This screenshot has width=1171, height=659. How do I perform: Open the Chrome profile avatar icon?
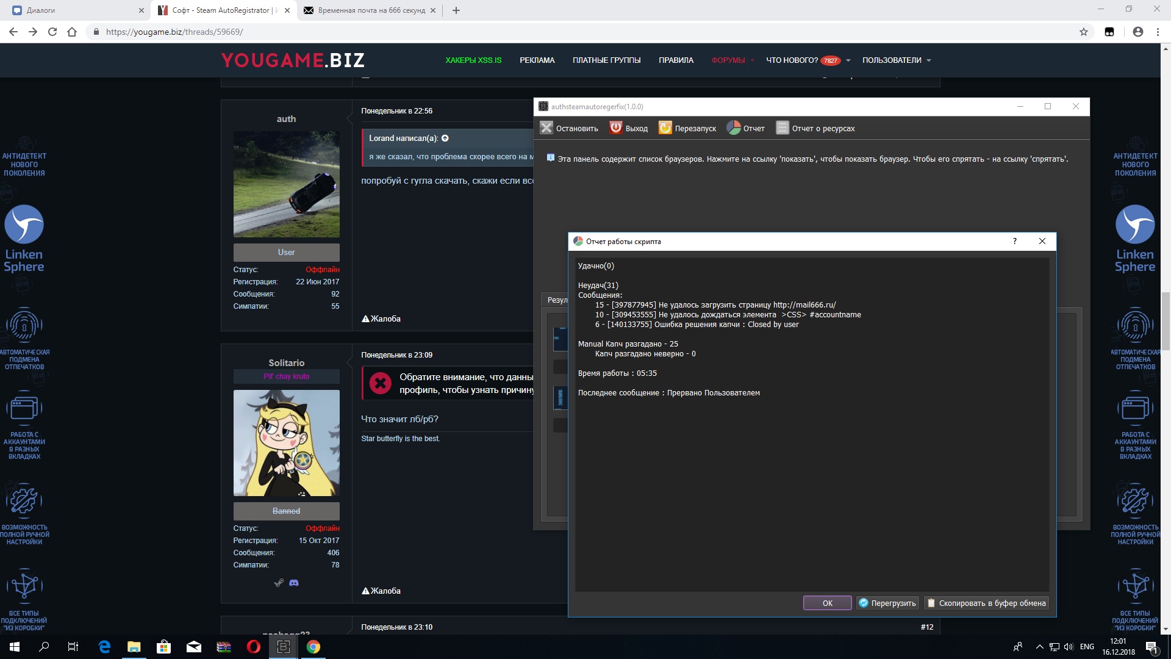[x=1138, y=32]
